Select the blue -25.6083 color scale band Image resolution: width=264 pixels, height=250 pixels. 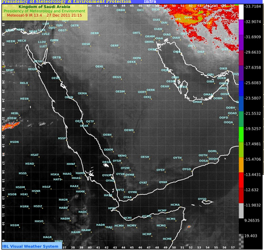coord(241,88)
